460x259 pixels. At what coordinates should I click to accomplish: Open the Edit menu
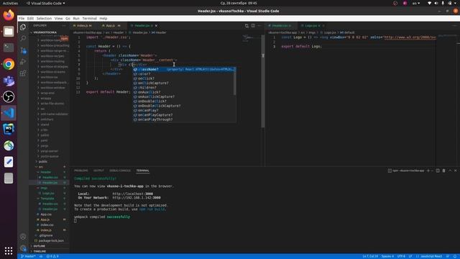click(30, 19)
